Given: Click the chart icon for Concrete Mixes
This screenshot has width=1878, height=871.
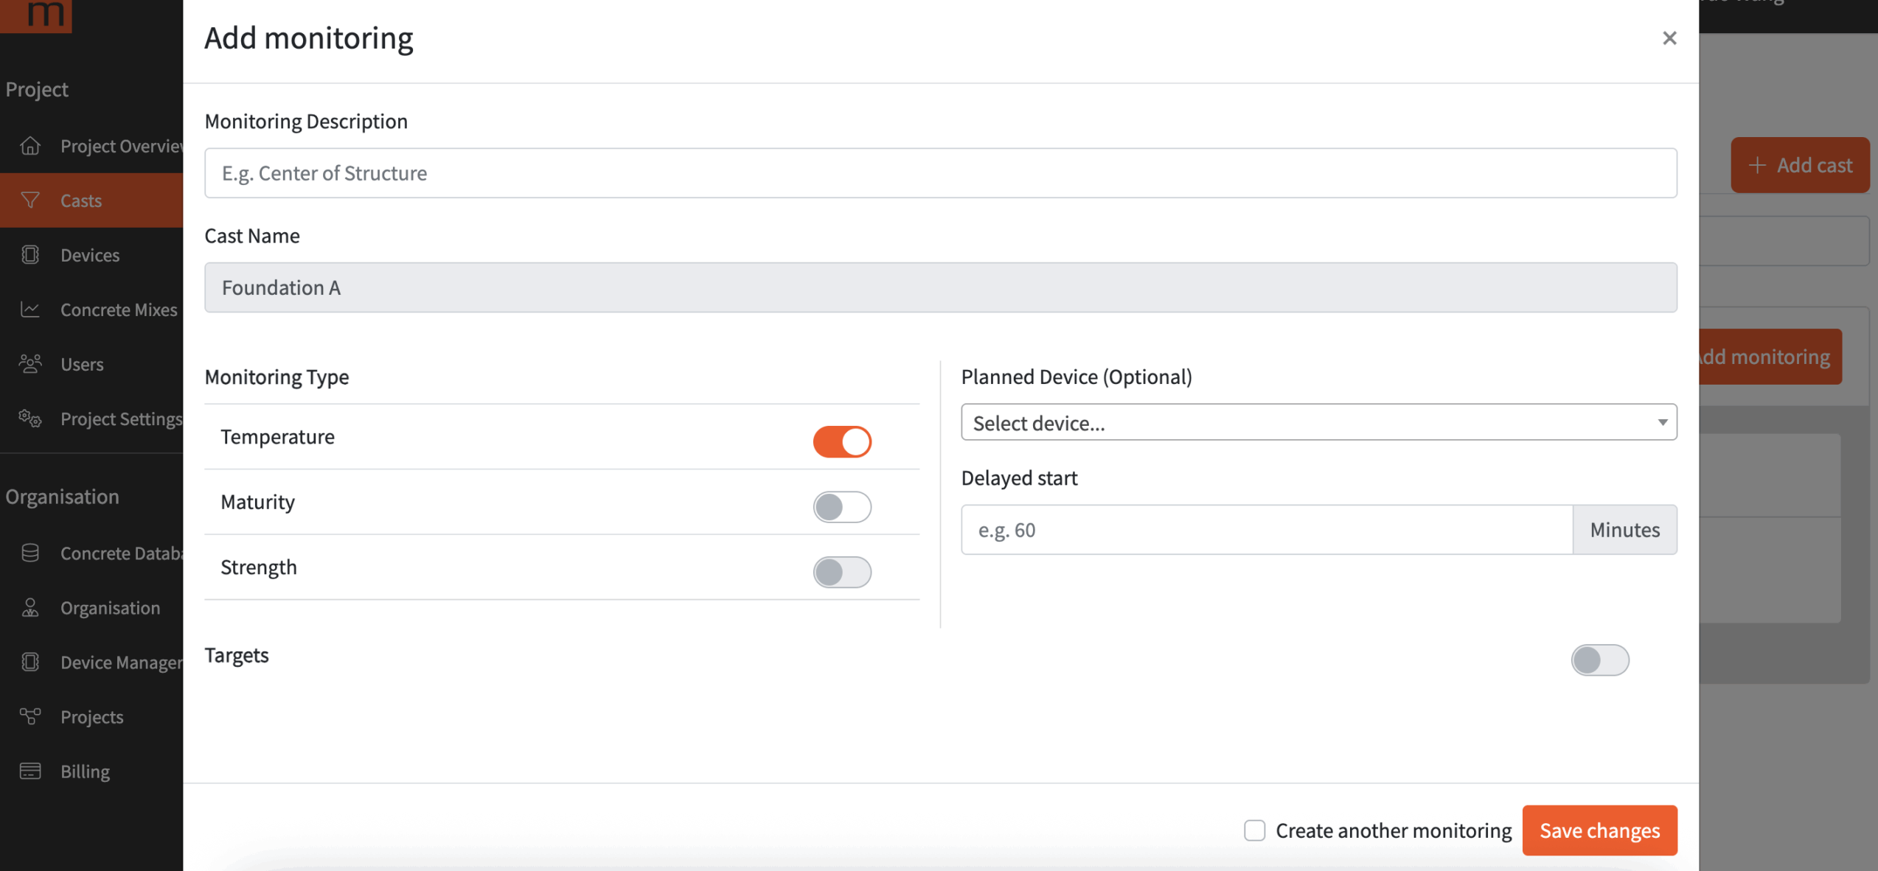Looking at the screenshot, I should [30, 309].
